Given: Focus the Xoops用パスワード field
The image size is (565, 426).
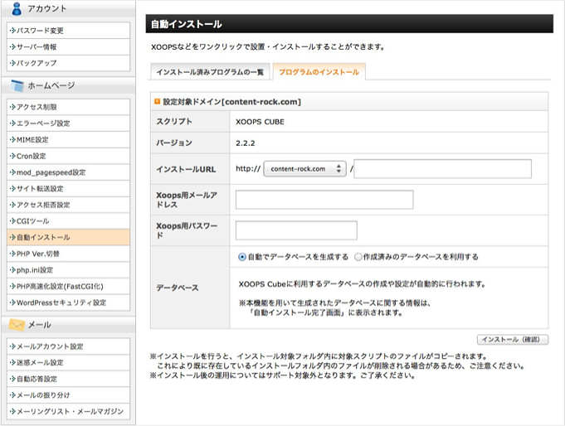Looking at the screenshot, I should [296, 230].
